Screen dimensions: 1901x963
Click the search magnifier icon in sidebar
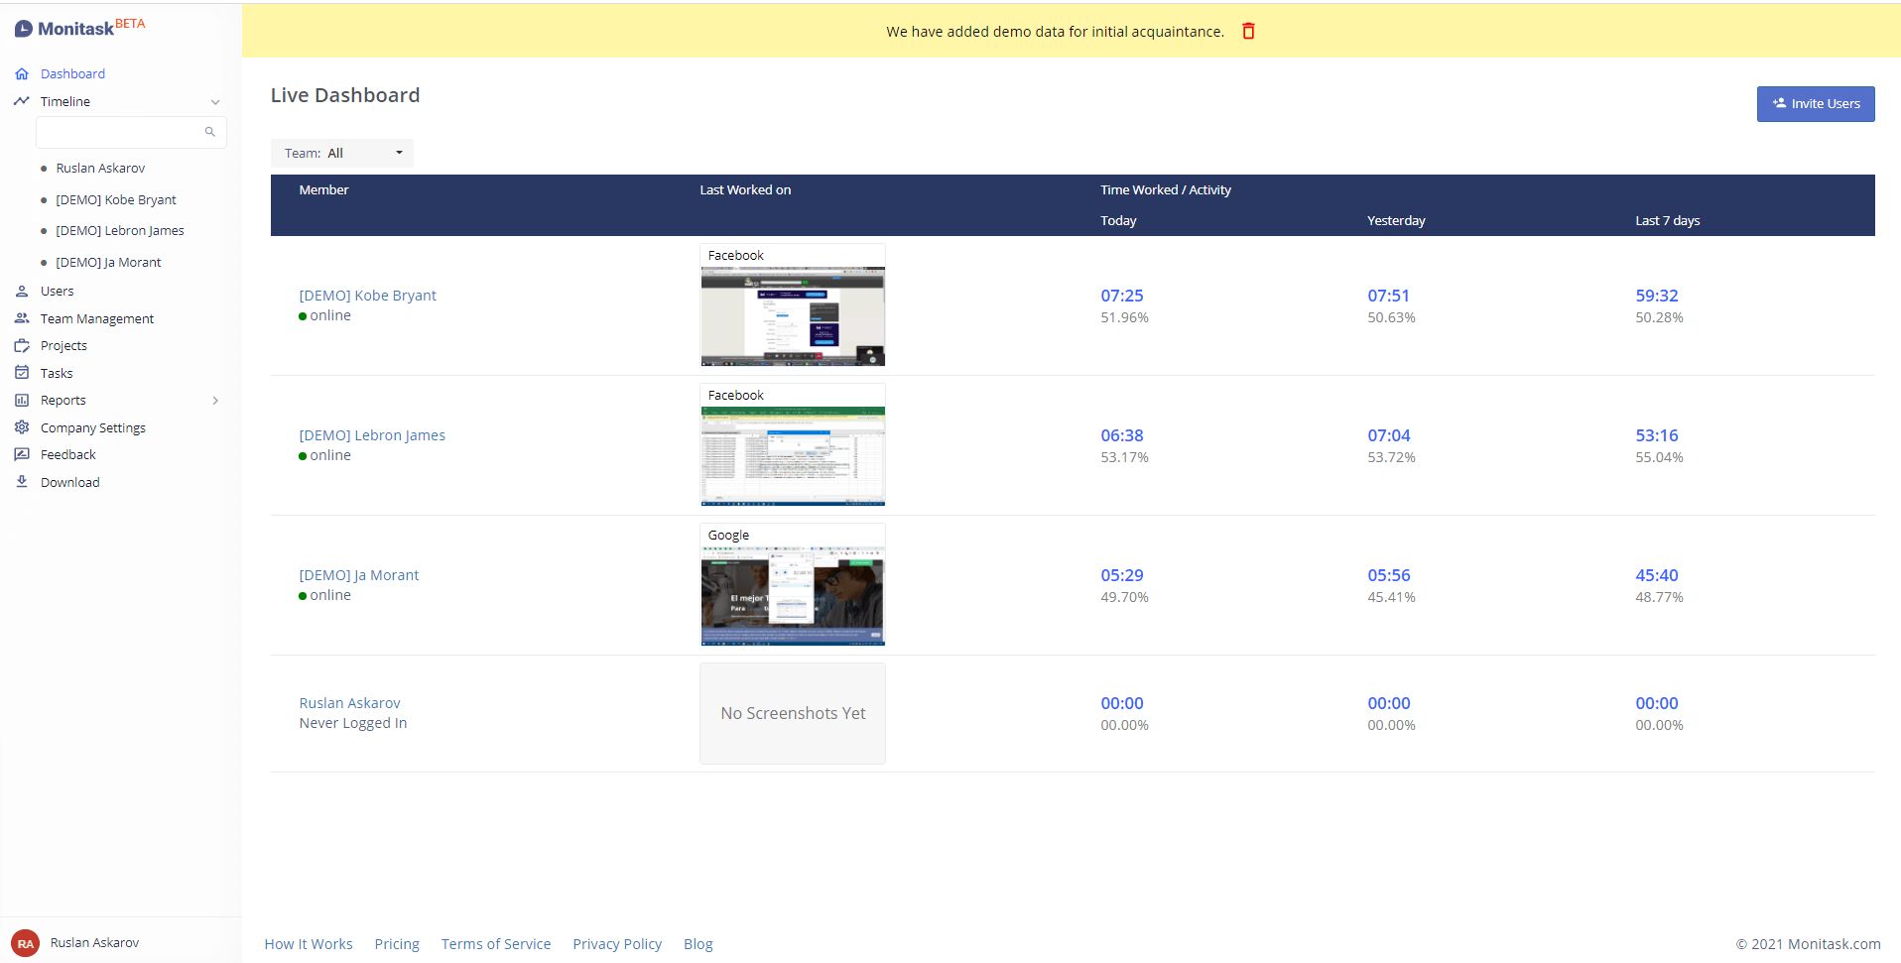tap(209, 132)
